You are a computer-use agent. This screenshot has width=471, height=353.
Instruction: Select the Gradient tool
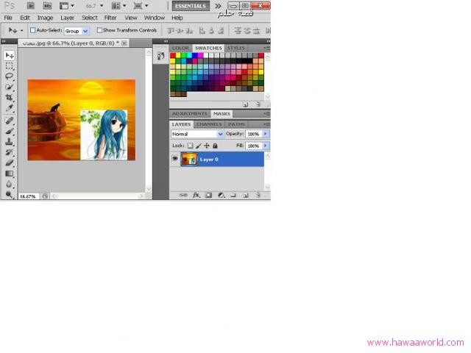click(x=10, y=174)
